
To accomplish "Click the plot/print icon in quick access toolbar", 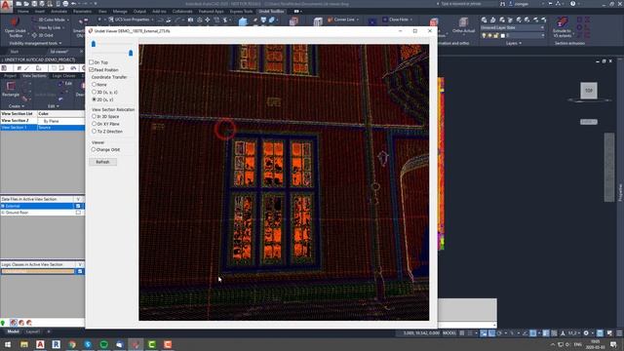I will (65, 4).
